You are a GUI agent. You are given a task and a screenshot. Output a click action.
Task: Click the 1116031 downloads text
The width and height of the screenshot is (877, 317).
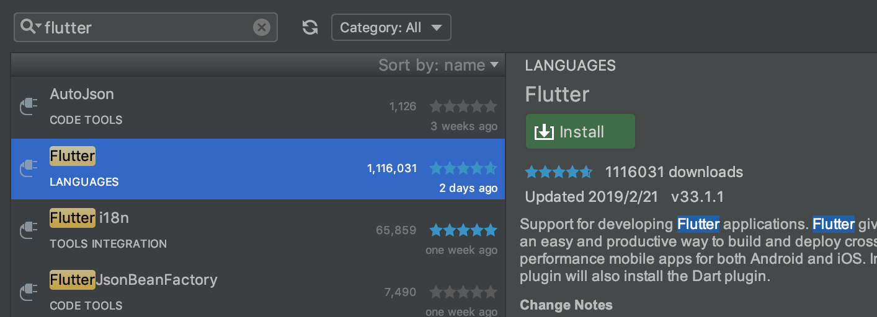674,172
